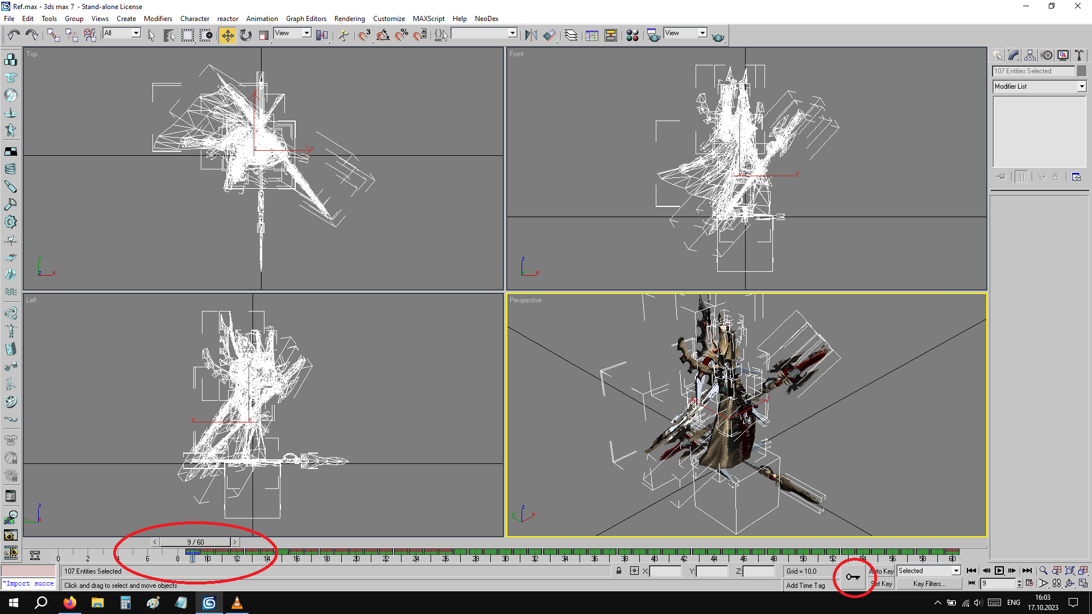
Task: Toggle the selection lock padlock
Action: (x=619, y=571)
